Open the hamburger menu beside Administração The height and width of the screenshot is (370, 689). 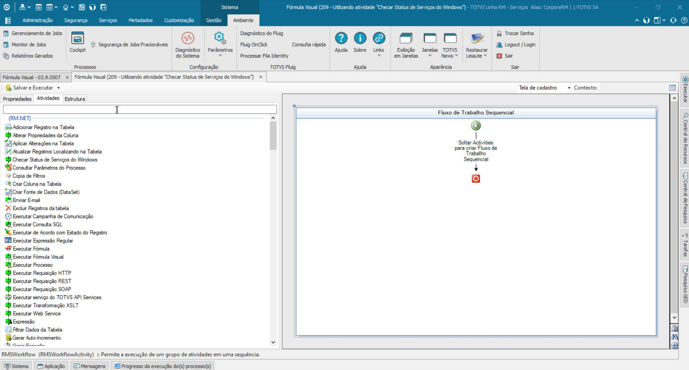(x=8, y=21)
